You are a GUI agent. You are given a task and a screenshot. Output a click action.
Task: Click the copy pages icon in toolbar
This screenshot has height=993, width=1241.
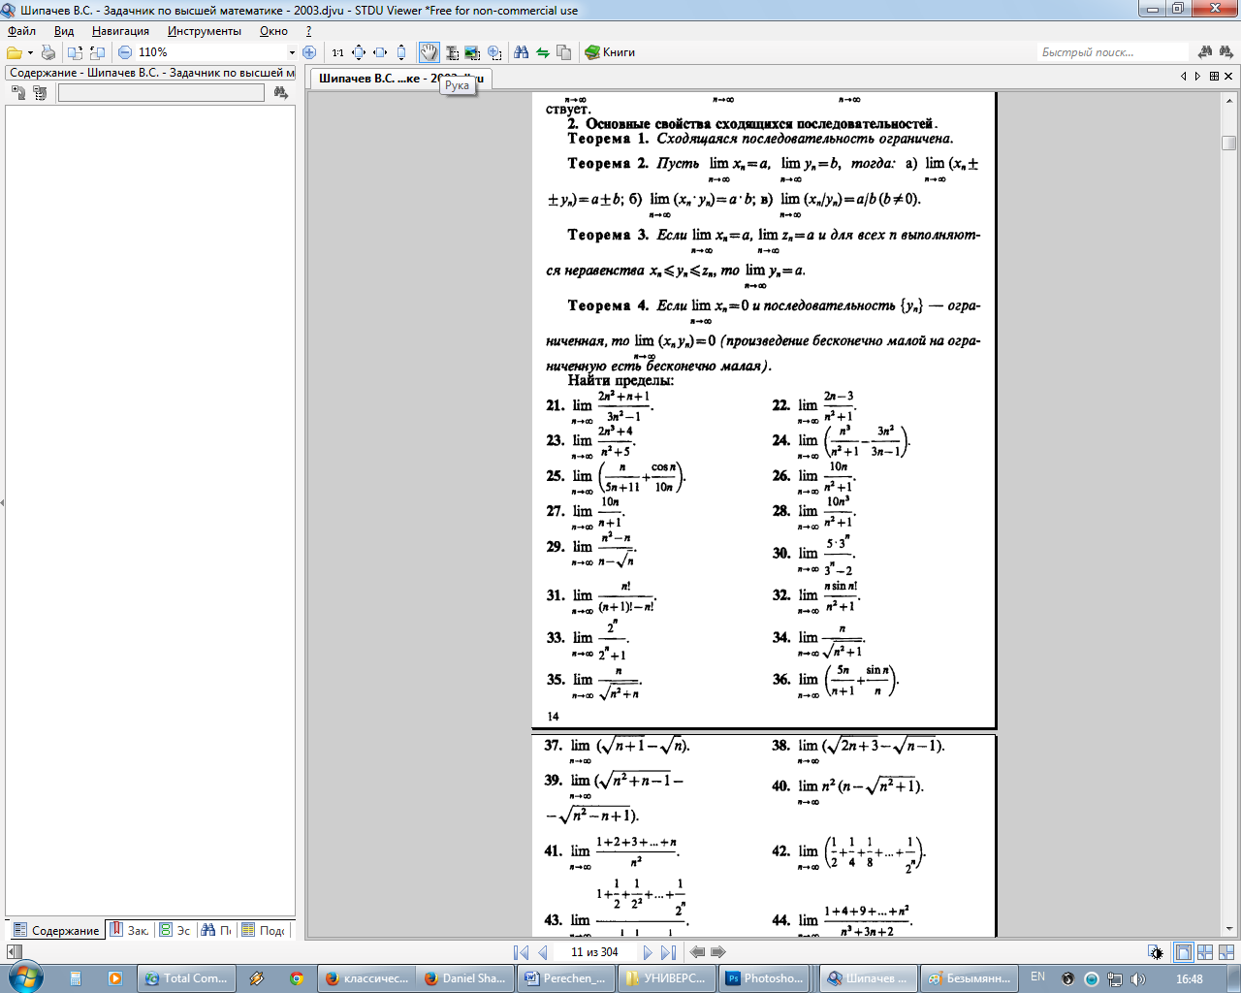pos(564,52)
